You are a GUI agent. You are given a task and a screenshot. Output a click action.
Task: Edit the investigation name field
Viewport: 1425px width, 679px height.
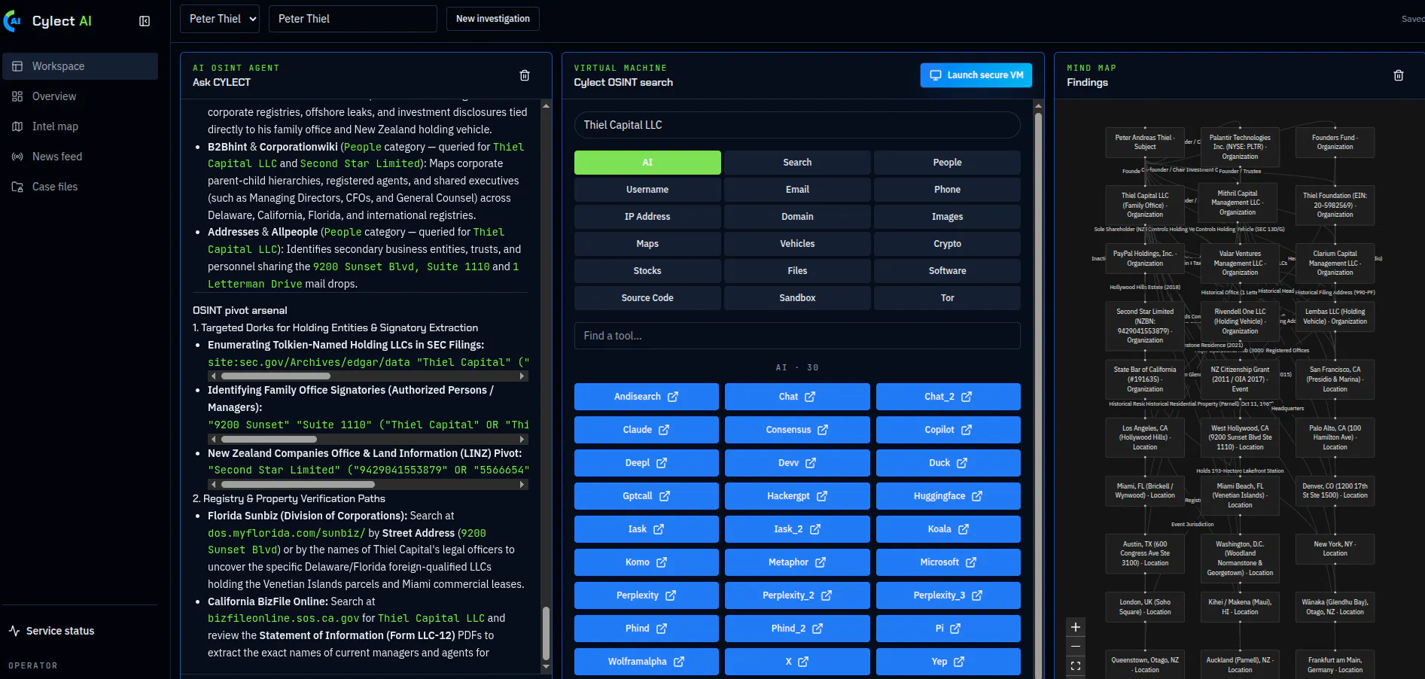[353, 19]
